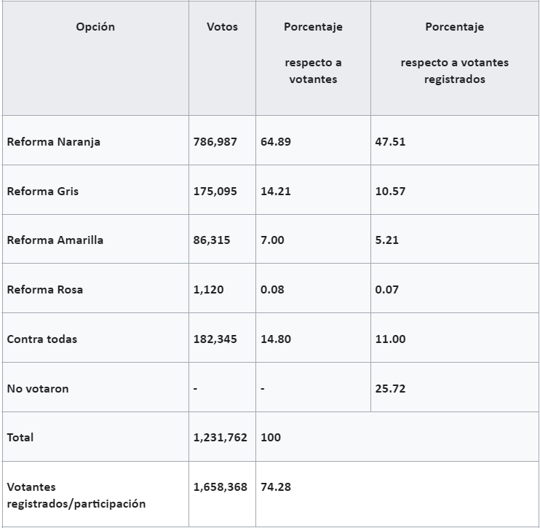Viewport: 540px width, 528px height.
Task: Select the Votos column header
Action: point(222,27)
